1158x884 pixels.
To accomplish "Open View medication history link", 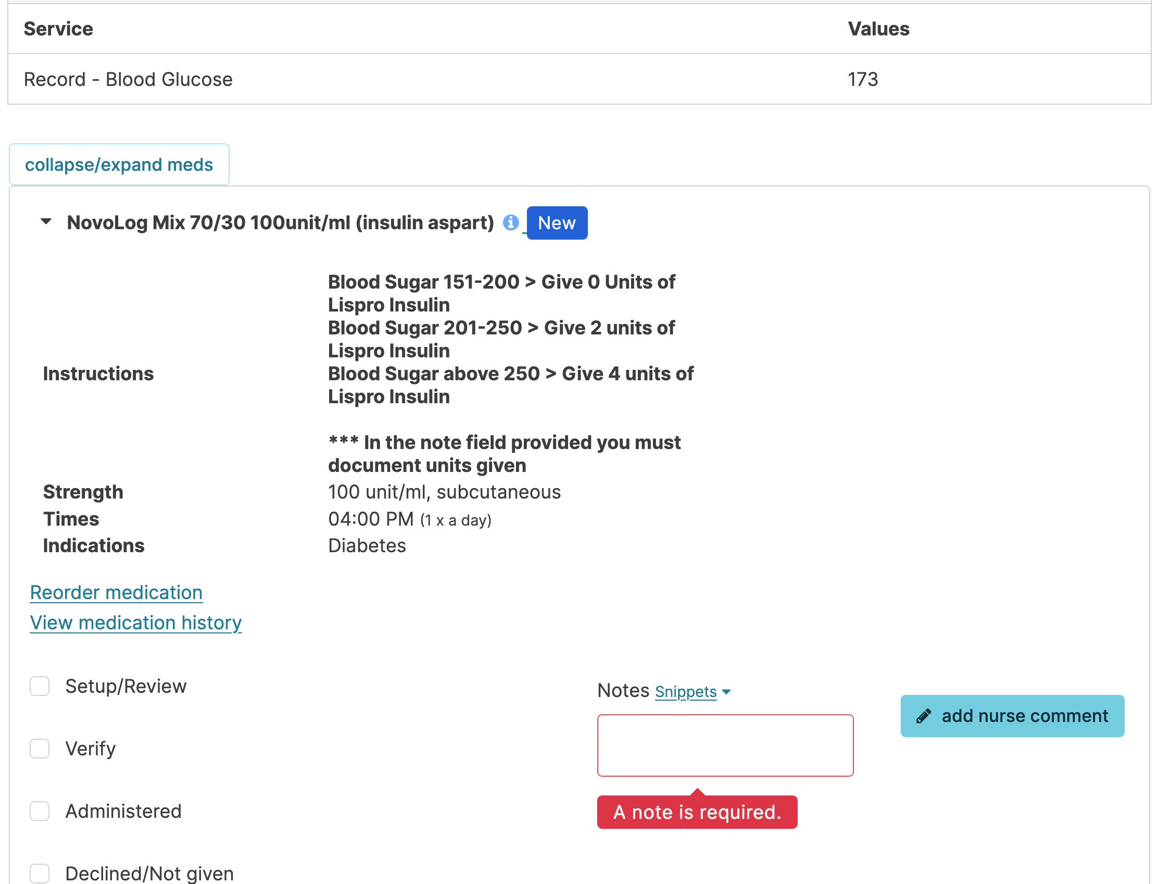I will [x=136, y=623].
